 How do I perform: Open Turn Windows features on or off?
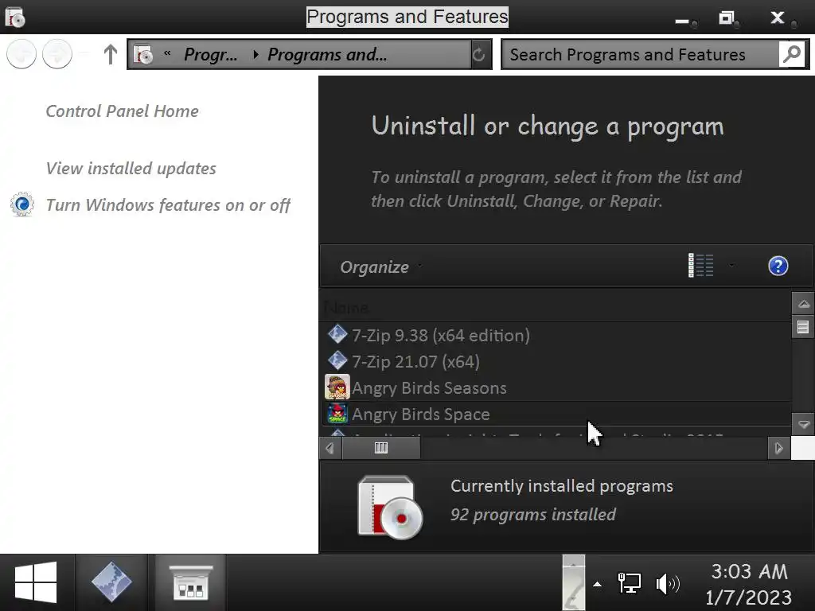point(168,204)
